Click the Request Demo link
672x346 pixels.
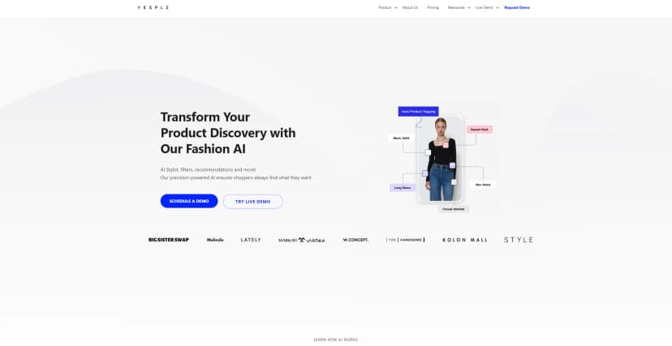(517, 8)
